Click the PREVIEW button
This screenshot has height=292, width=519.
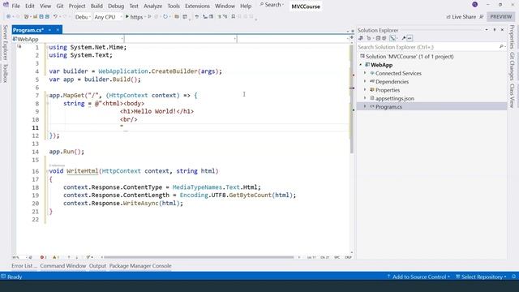click(501, 16)
